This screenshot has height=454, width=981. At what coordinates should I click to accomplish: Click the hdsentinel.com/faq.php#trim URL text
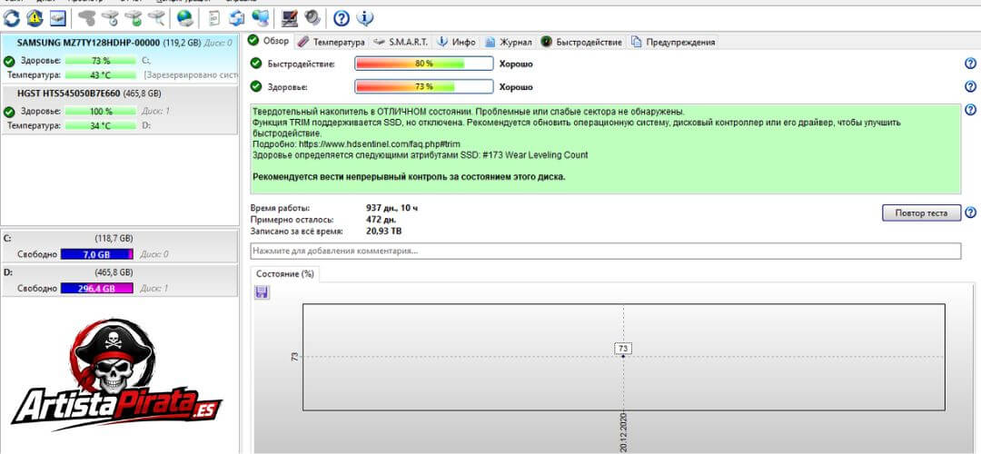pyautogui.click(x=379, y=143)
